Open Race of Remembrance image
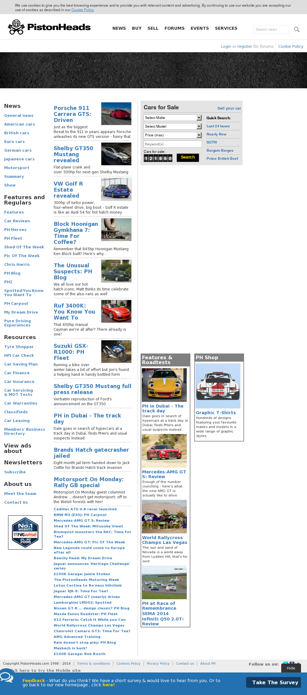 click(x=164, y=582)
